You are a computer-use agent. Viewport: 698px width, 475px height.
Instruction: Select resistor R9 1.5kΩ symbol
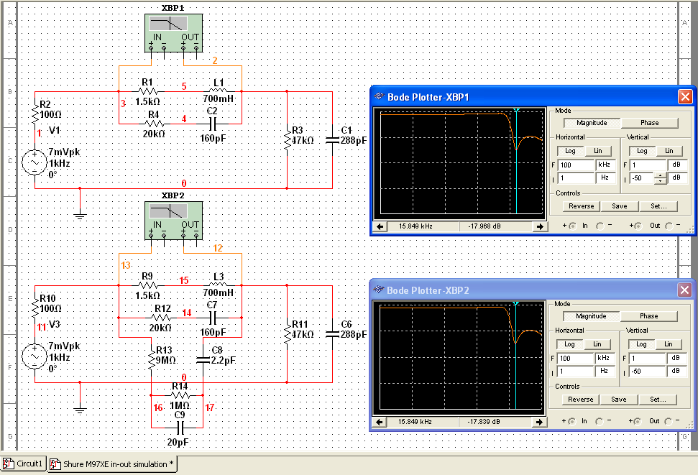click(148, 285)
